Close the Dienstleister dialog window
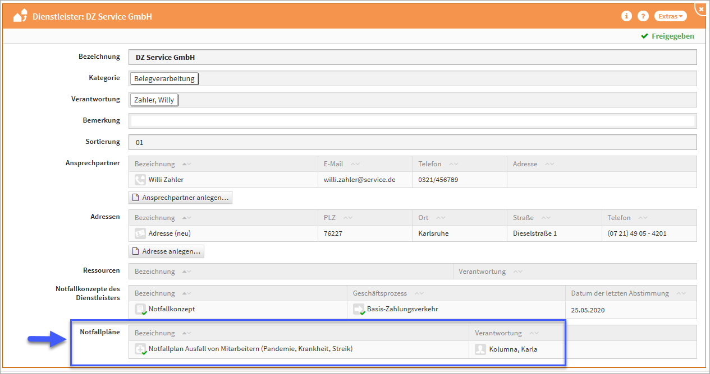Image resolution: width=710 pixels, height=374 pixels. tap(701, 9)
